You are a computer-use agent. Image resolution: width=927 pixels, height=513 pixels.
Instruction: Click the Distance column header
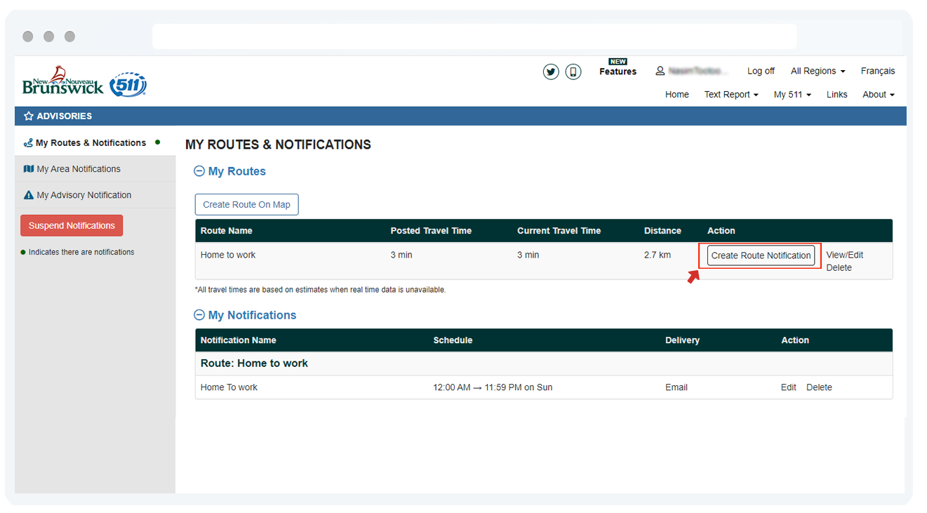click(x=662, y=230)
